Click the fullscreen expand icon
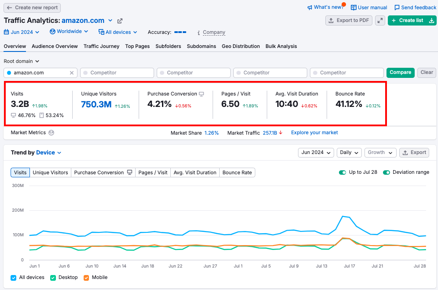The height and width of the screenshot is (290, 438). click(x=380, y=21)
